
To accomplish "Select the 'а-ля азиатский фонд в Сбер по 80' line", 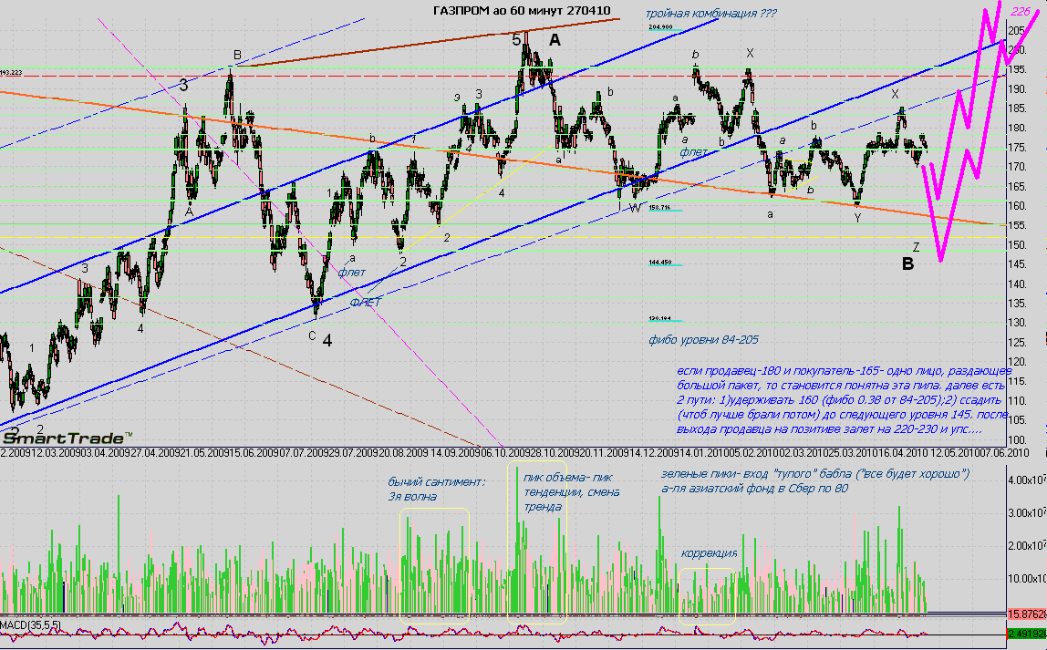I will (x=754, y=489).
